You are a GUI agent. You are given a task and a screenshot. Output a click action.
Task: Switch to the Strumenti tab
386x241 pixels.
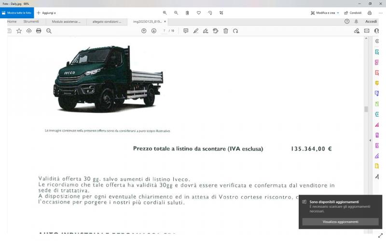coord(31,22)
